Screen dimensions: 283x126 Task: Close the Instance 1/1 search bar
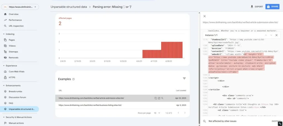tap(276, 35)
